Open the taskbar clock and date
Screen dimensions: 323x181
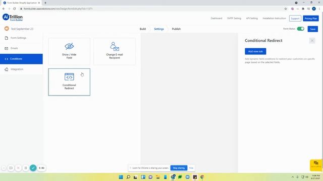point(315,177)
